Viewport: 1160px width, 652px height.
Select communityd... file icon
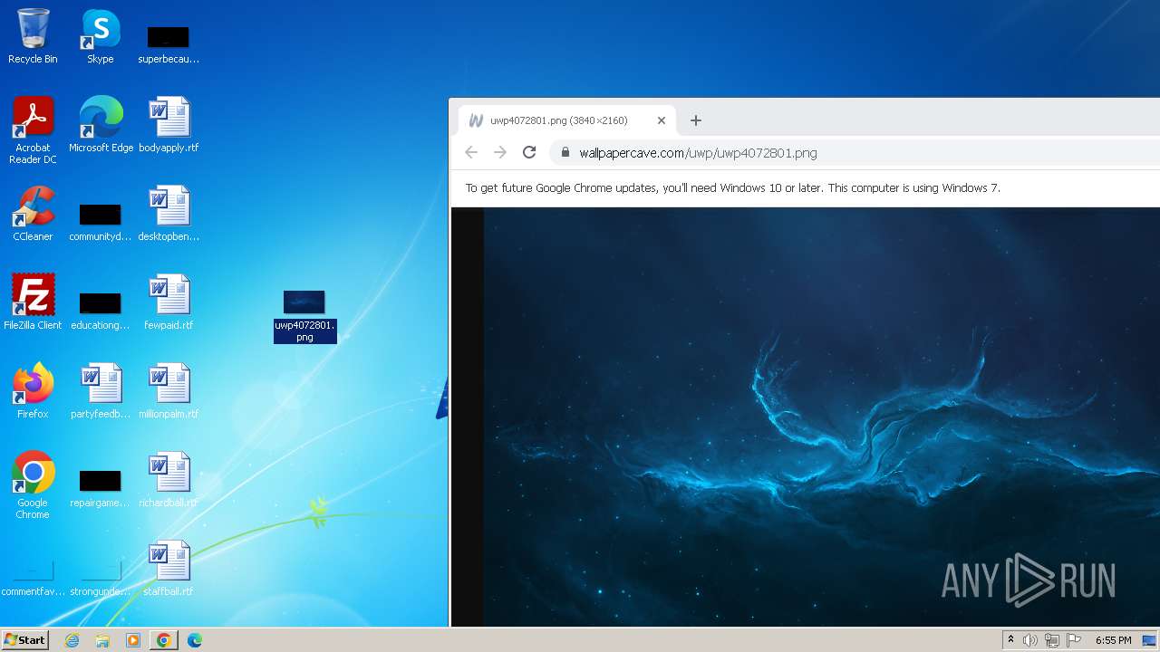tap(101, 222)
